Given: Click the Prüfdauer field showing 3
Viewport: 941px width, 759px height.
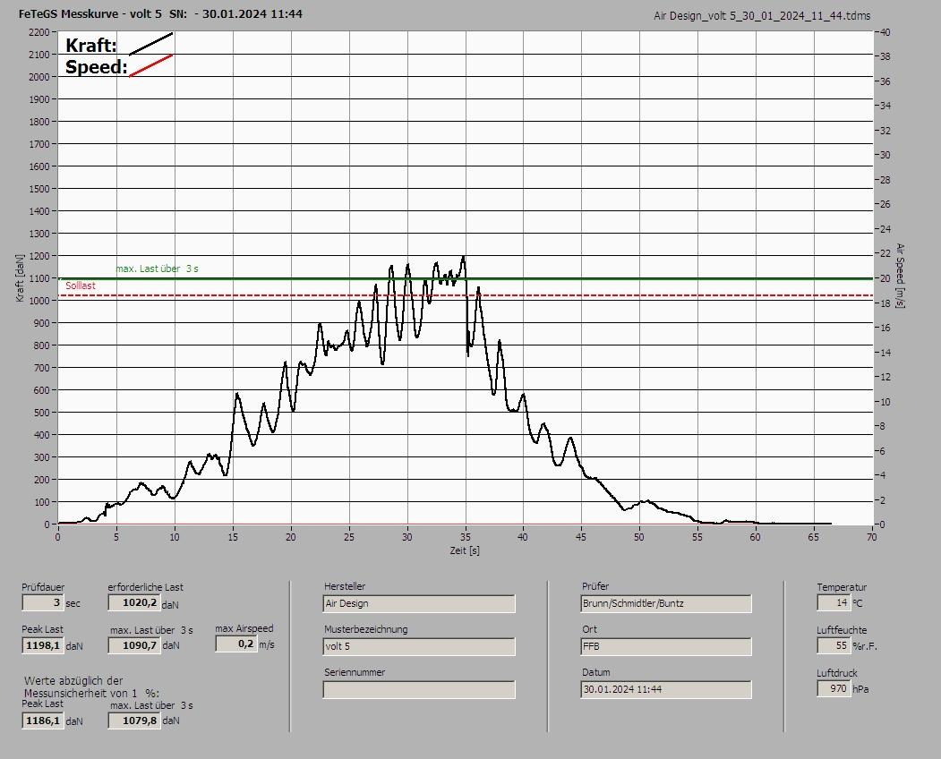Looking at the screenshot, I should click(42, 602).
